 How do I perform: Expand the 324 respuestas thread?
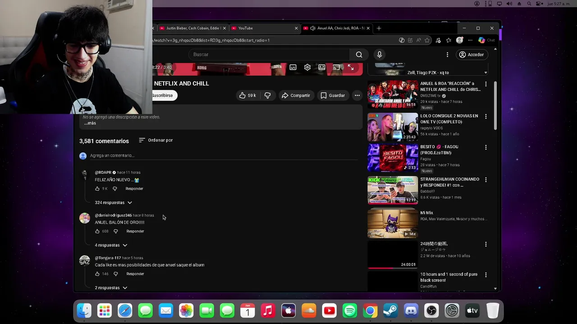coord(113,202)
